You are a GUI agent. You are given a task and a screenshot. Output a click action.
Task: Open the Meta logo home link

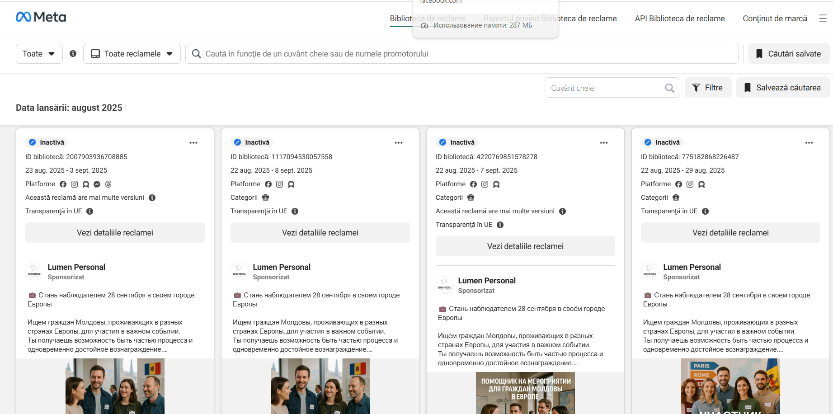pos(41,17)
